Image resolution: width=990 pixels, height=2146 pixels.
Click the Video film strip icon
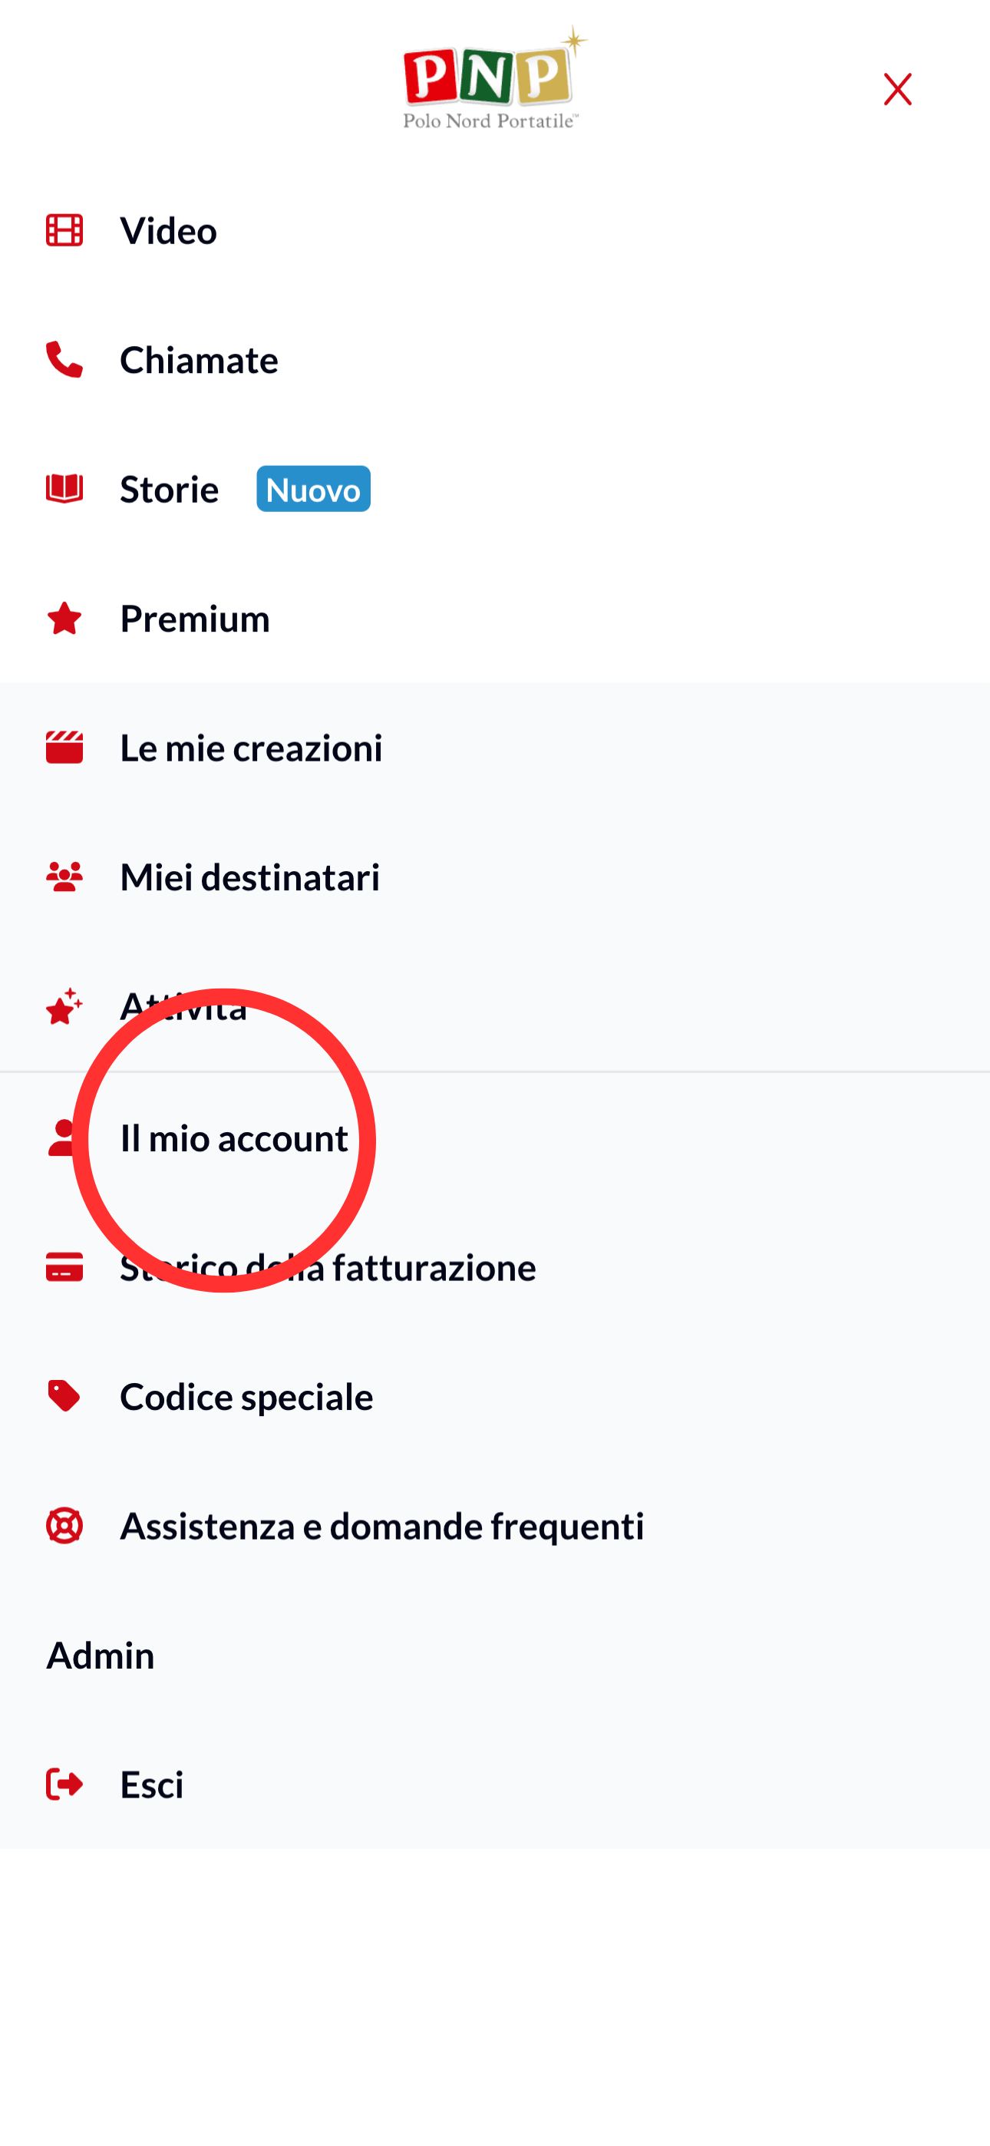coord(64,231)
